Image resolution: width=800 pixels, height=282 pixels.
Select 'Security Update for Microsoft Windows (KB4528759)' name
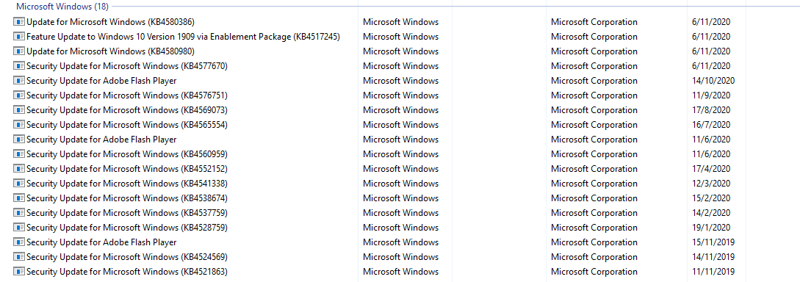coord(127,228)
